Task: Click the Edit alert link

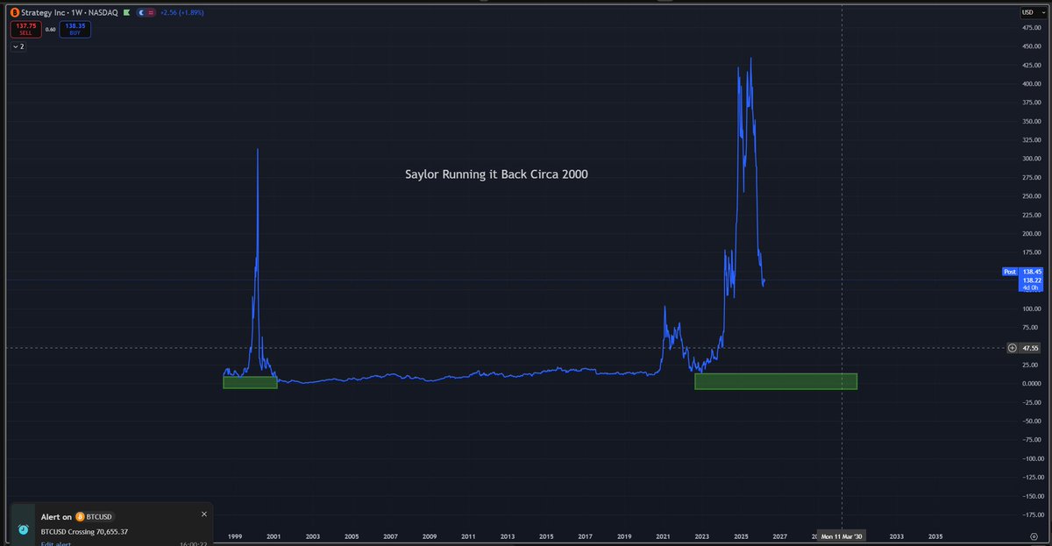Action: click(56, 543)
